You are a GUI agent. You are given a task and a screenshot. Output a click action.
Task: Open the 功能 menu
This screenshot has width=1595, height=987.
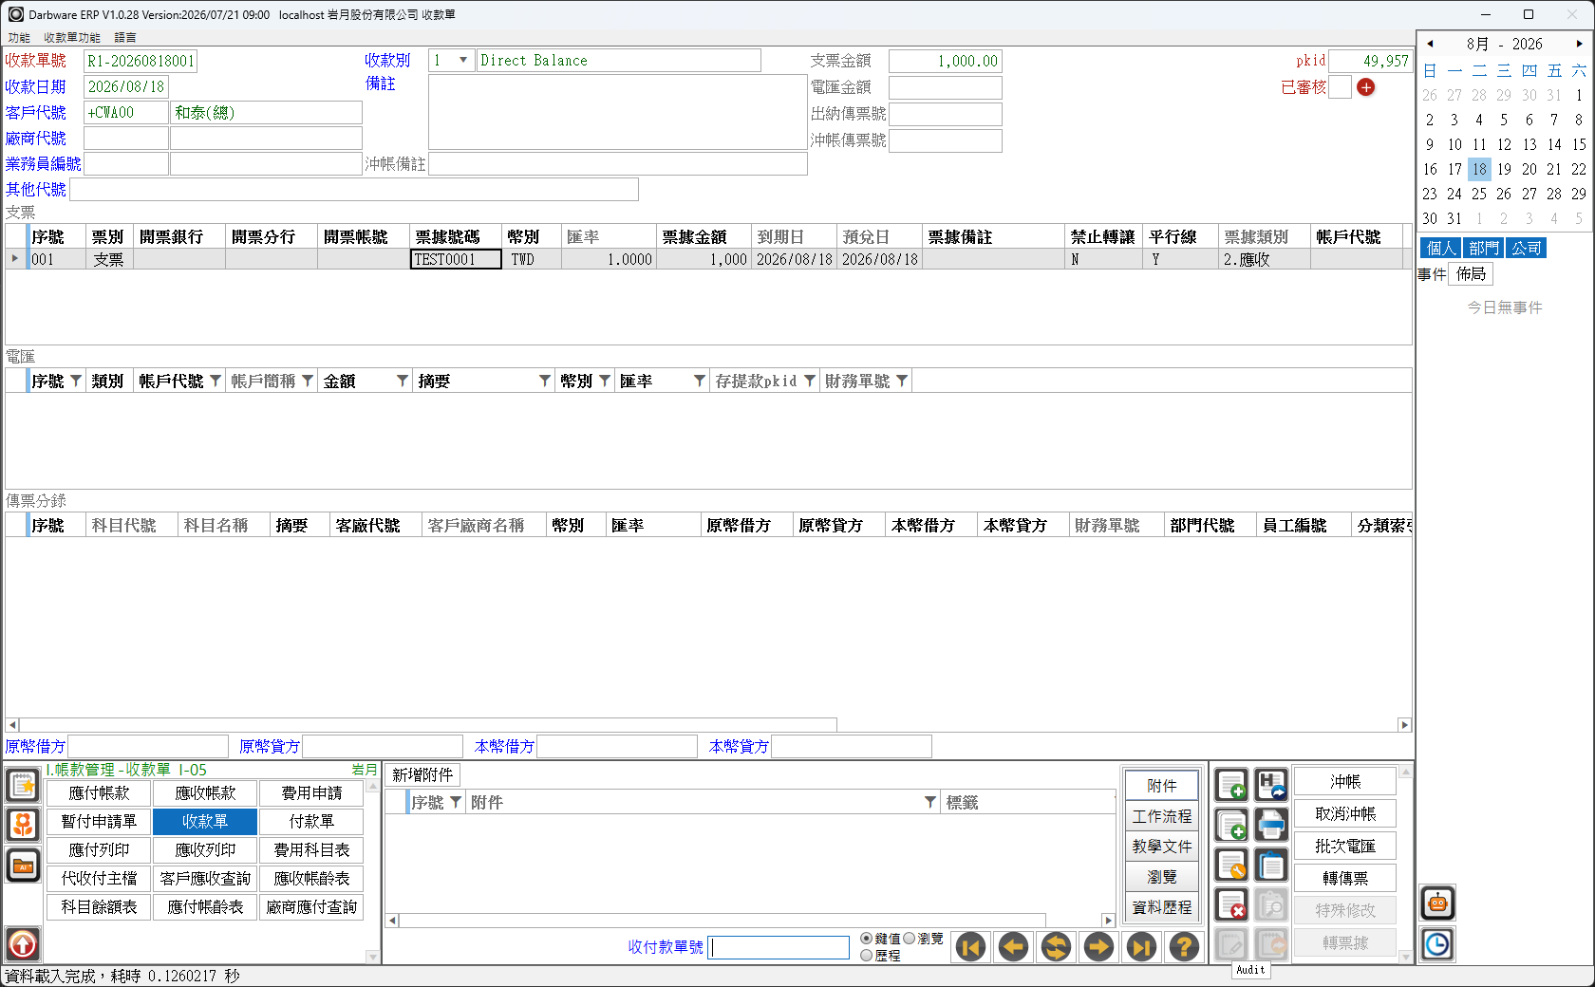[19, 38]
